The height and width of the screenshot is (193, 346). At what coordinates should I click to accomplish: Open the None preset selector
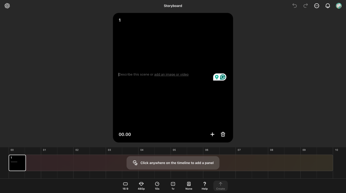pyautogui.click(x=189, y=186)
